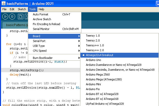
Task: Click the Open sketch toolbar icon
Action: (x=26, y=17)
